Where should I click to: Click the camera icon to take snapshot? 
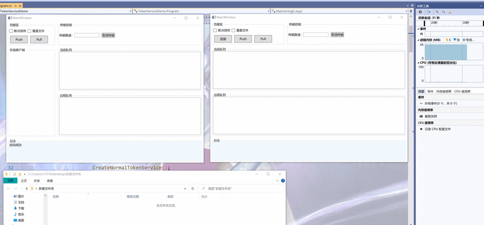point(421,116)
